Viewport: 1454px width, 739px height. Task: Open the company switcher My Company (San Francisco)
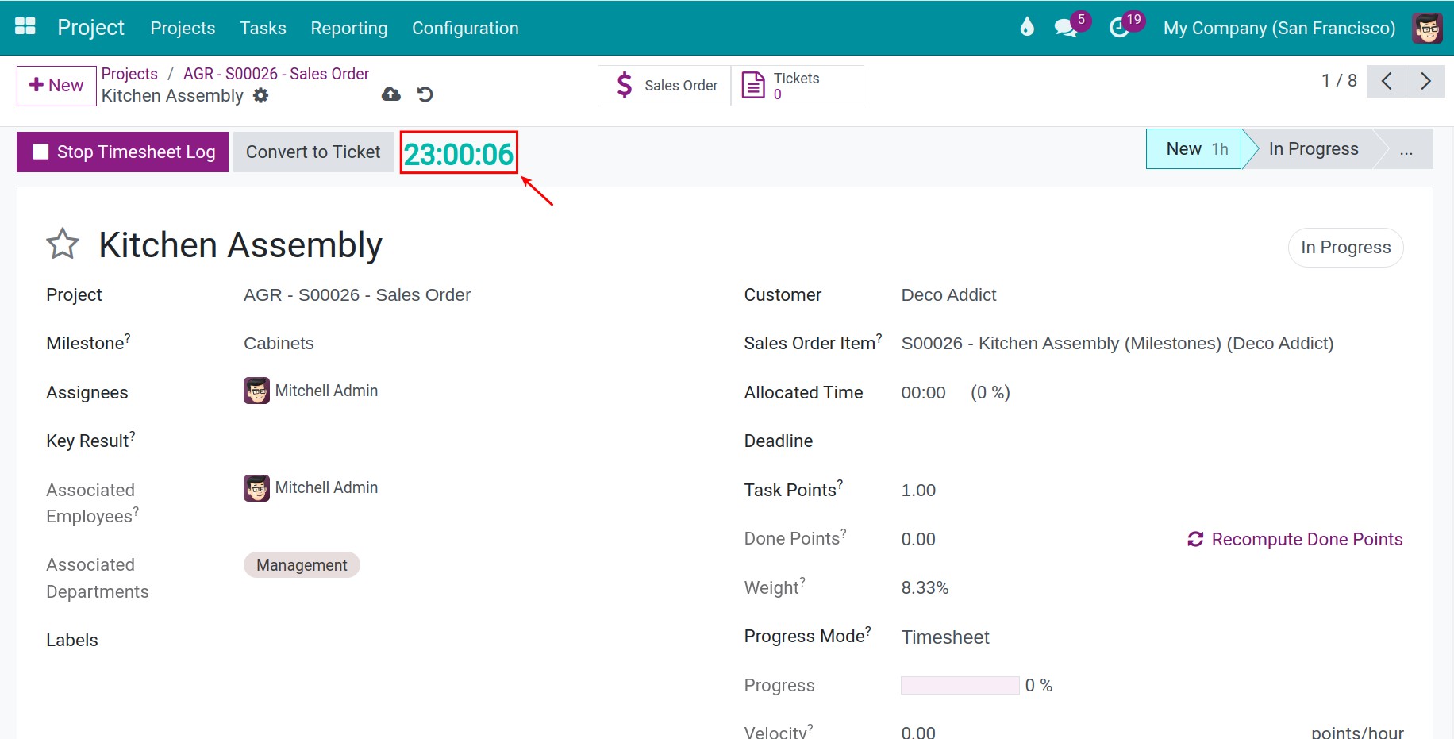(x=1279, y=28)
